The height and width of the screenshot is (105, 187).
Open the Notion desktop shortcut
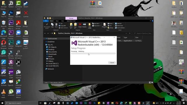pyautogui.click(x=11, y=4)
